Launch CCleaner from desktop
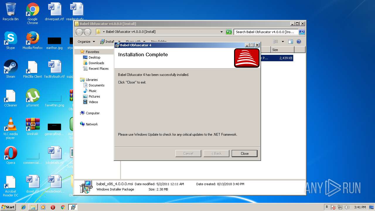The width and height of the screenshot is (375, 211). [11, 98]
